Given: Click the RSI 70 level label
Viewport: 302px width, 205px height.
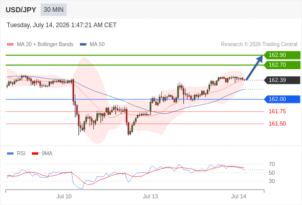Looking at the screenshot, I should 272,165.
